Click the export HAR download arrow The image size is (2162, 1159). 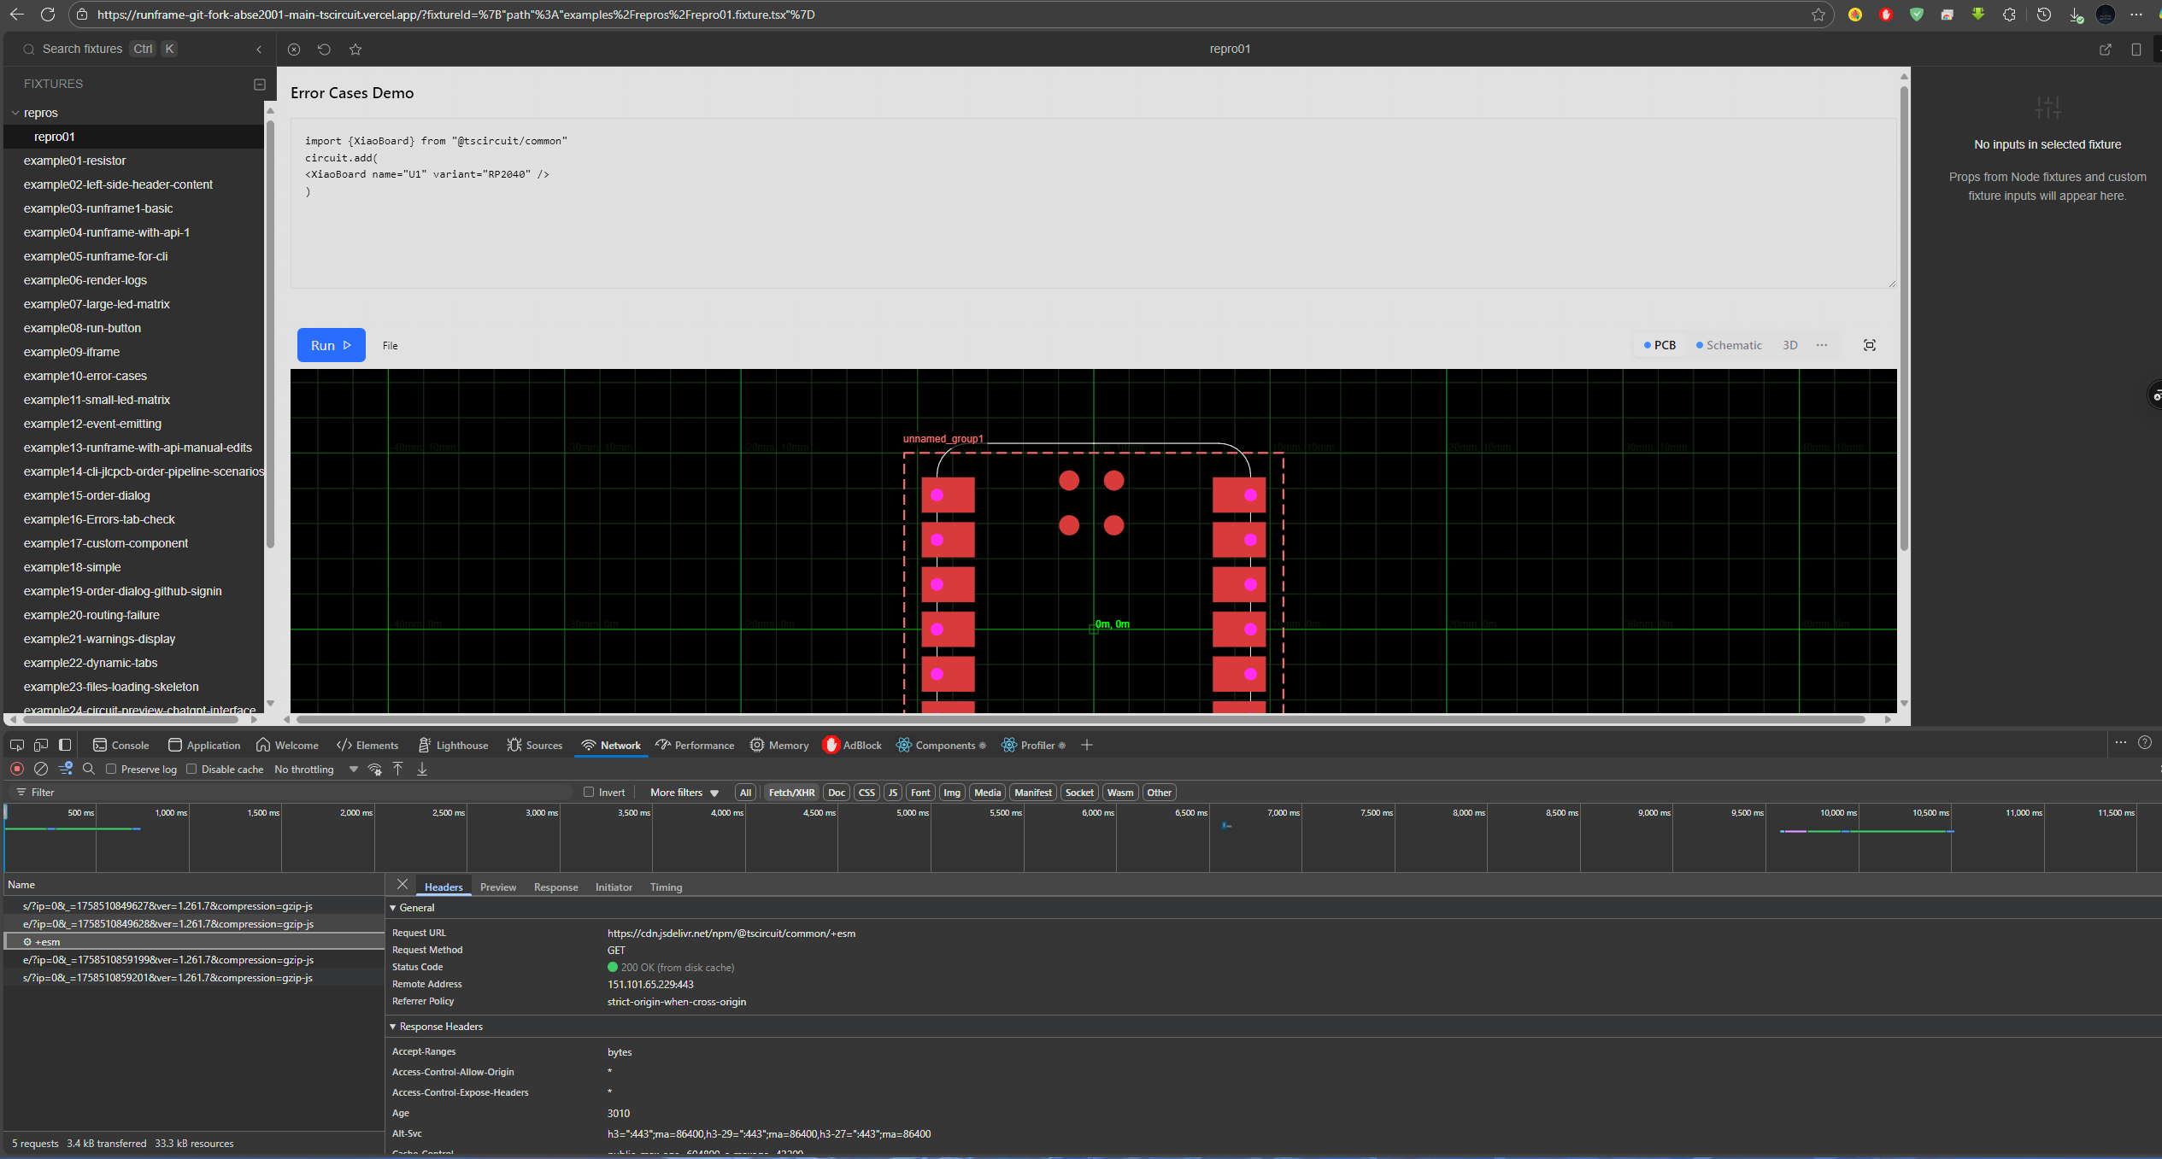pyautogui.click(x=422, y=769)
